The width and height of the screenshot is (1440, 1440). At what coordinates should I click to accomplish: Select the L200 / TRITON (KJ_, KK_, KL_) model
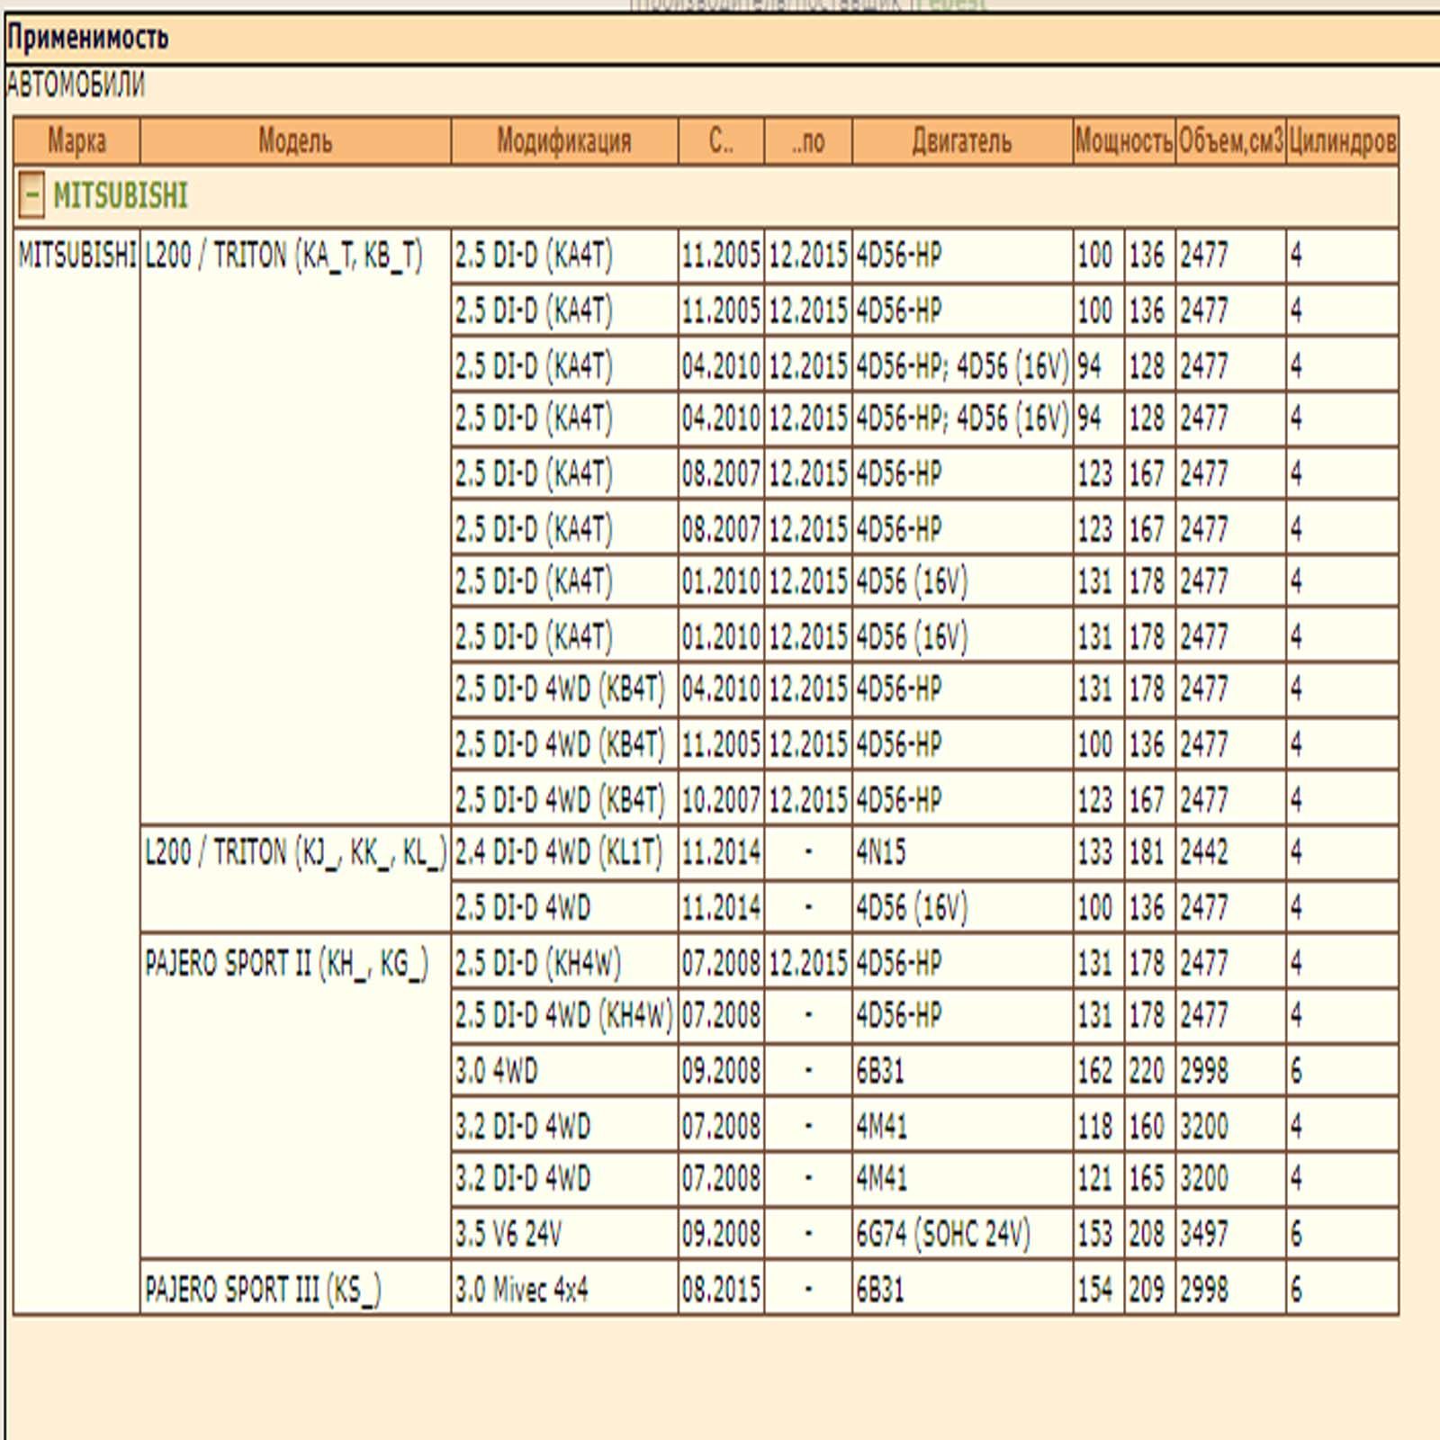295,852
